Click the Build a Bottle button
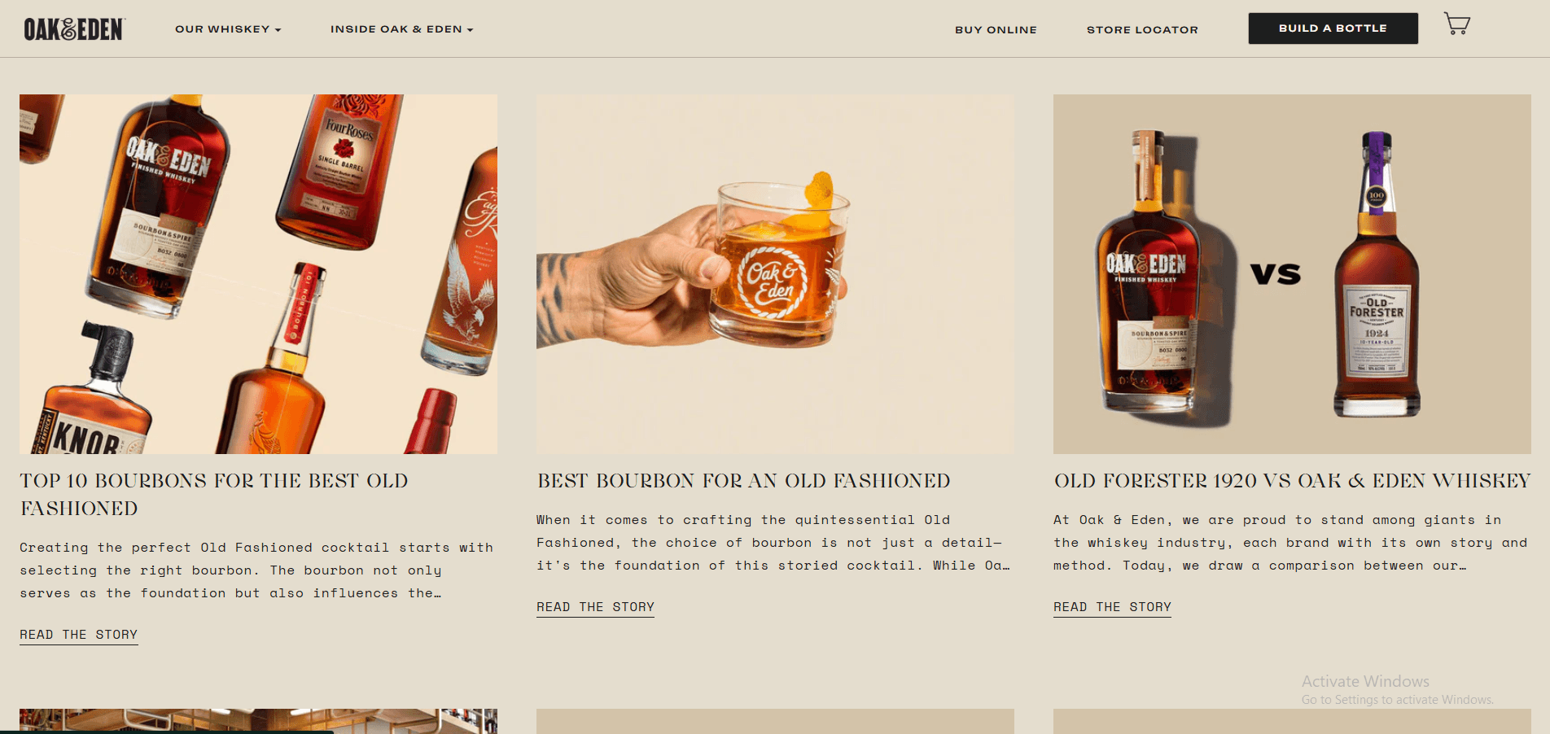The height and width of the screenshot is (734, 1550). click(x=1333, y=28)
